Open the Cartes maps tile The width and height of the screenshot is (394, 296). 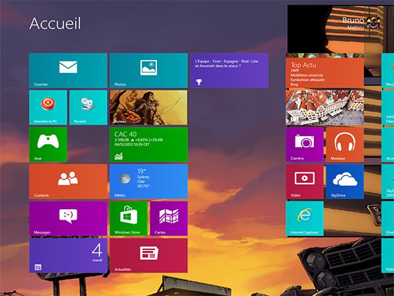click(169, 218)
